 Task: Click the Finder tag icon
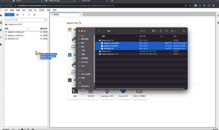166,31
